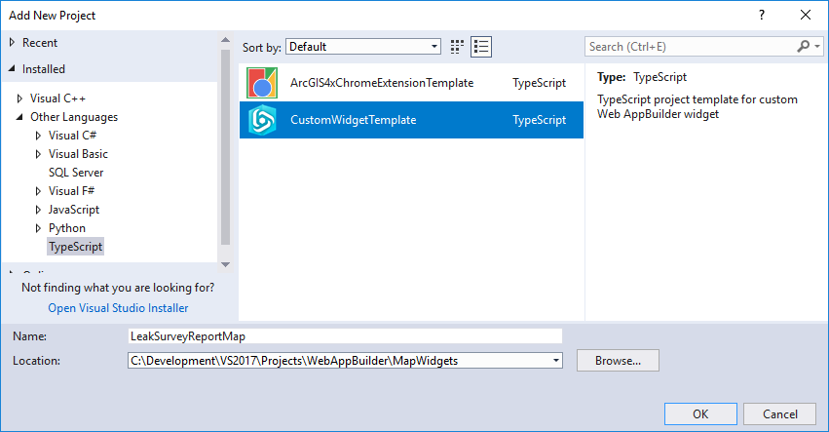Click the tree vertical scrollbar thumb
This screenshot has width=829, height=432.
(x=225, y=147)
